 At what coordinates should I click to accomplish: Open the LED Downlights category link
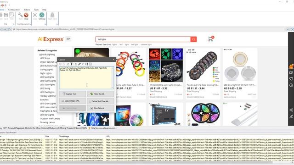coord(48,84)
